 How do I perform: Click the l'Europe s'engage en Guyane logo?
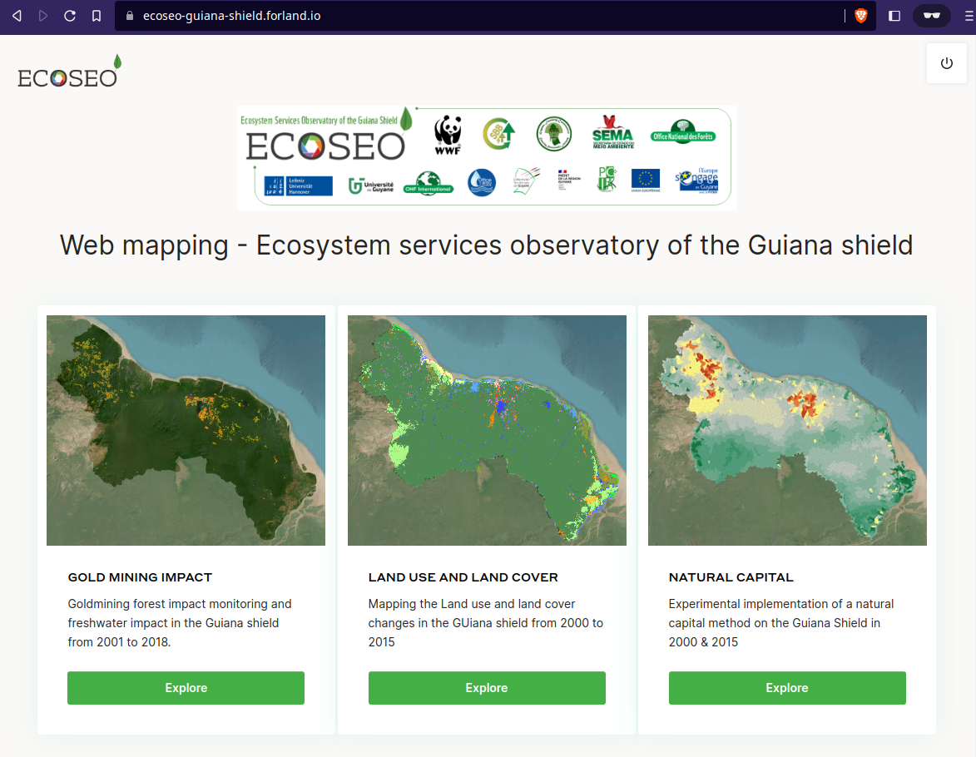696,181
